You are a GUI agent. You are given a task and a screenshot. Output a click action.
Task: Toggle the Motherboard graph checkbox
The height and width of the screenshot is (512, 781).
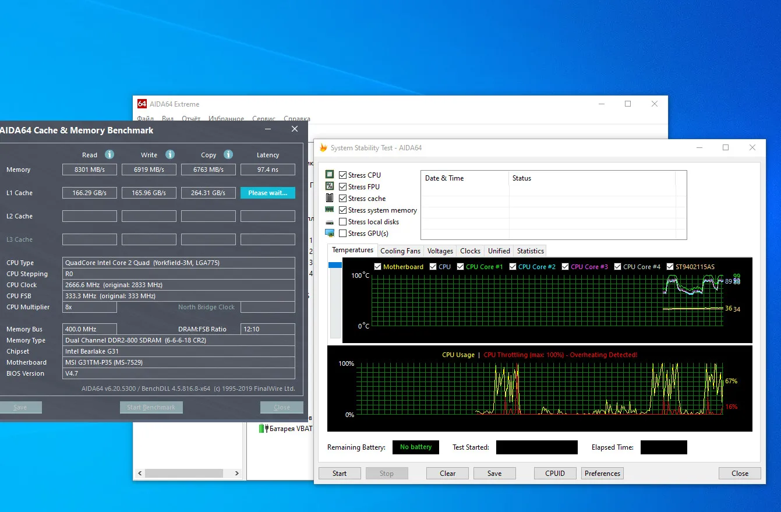tap(377, 267)
